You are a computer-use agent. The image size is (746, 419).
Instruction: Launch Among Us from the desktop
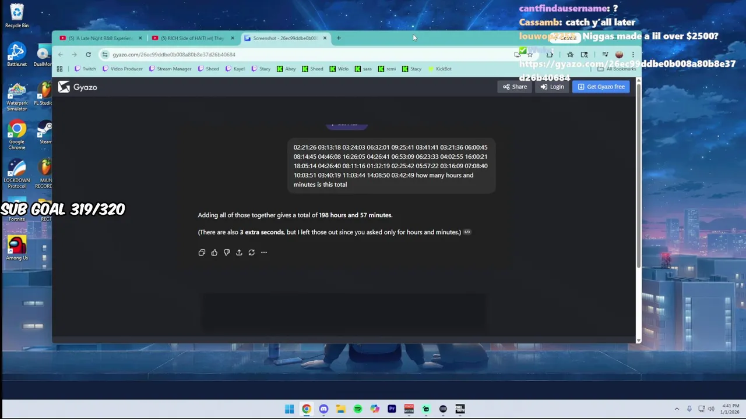coord(17,248)
